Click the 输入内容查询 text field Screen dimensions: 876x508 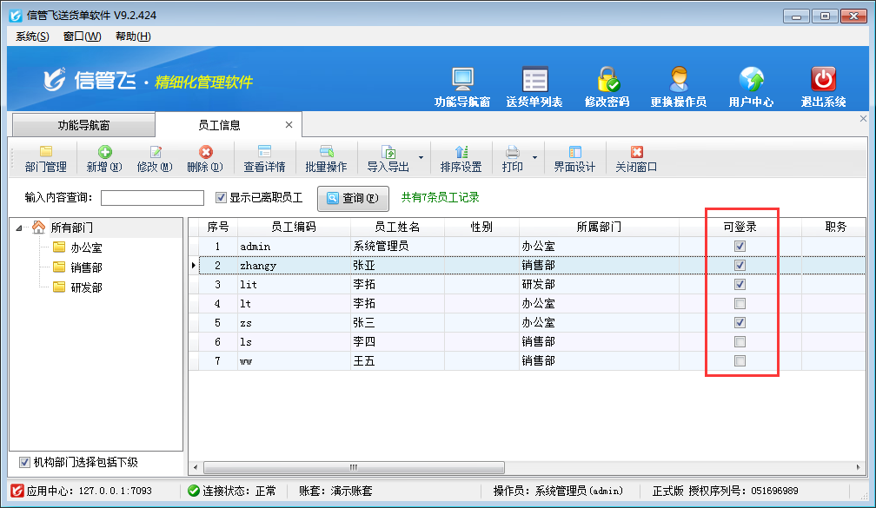152,198
